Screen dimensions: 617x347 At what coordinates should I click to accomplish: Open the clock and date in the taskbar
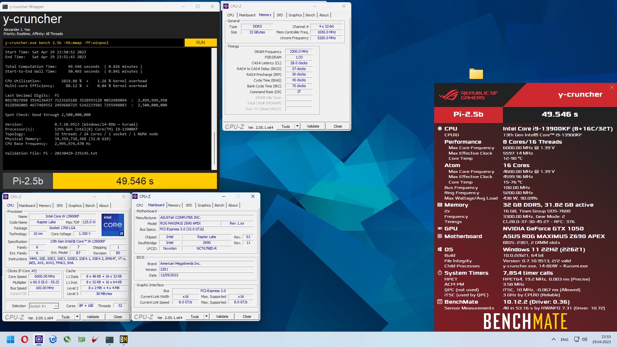click(x=602, y=339)
